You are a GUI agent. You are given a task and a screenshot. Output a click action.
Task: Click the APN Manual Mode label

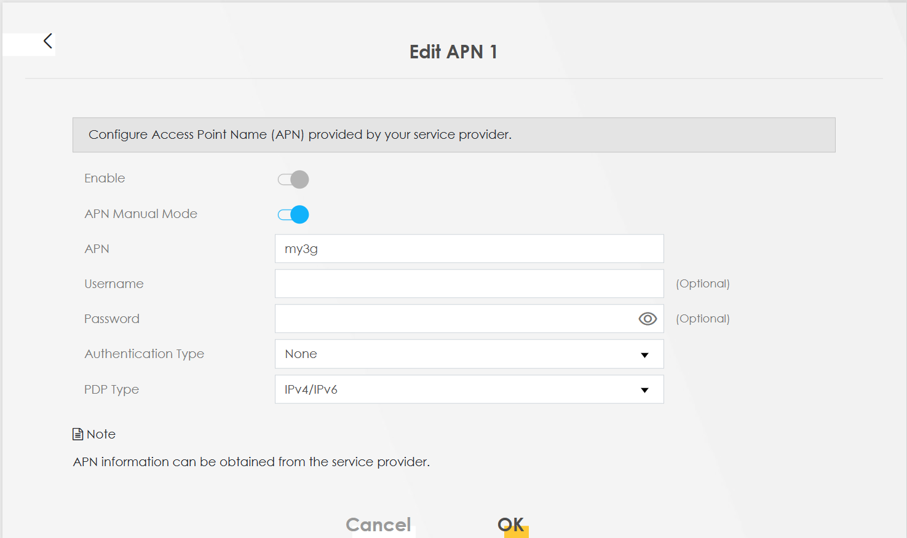tap(141, 214)
